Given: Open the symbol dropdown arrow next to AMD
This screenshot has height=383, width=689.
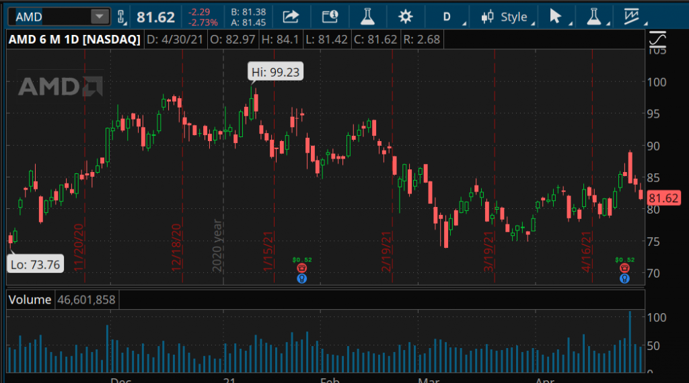Looking at the screenshot, I should coord(100,17).
